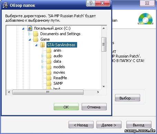The width and height of the screenshot is (157, 134).
Task: Proceed with the Далее > button
Action: pos(109,125)
